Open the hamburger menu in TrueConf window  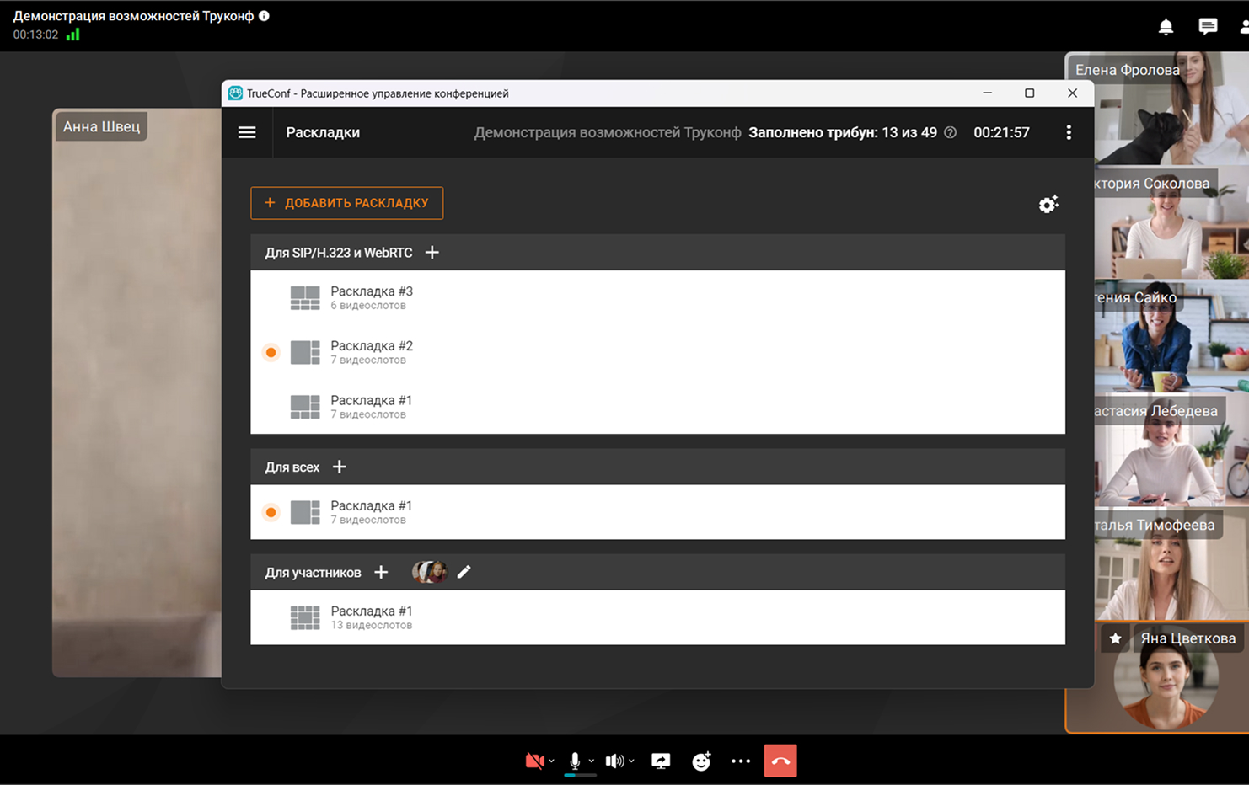(247, 132)
